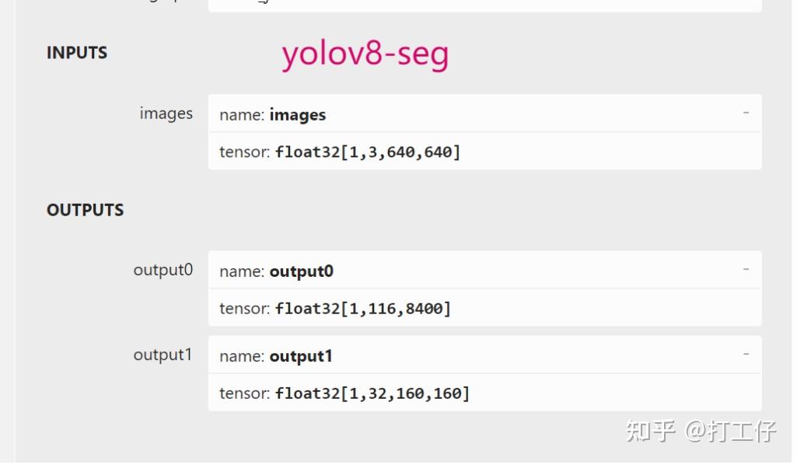
Task: Click the images label on left
Action: point(166,114)
